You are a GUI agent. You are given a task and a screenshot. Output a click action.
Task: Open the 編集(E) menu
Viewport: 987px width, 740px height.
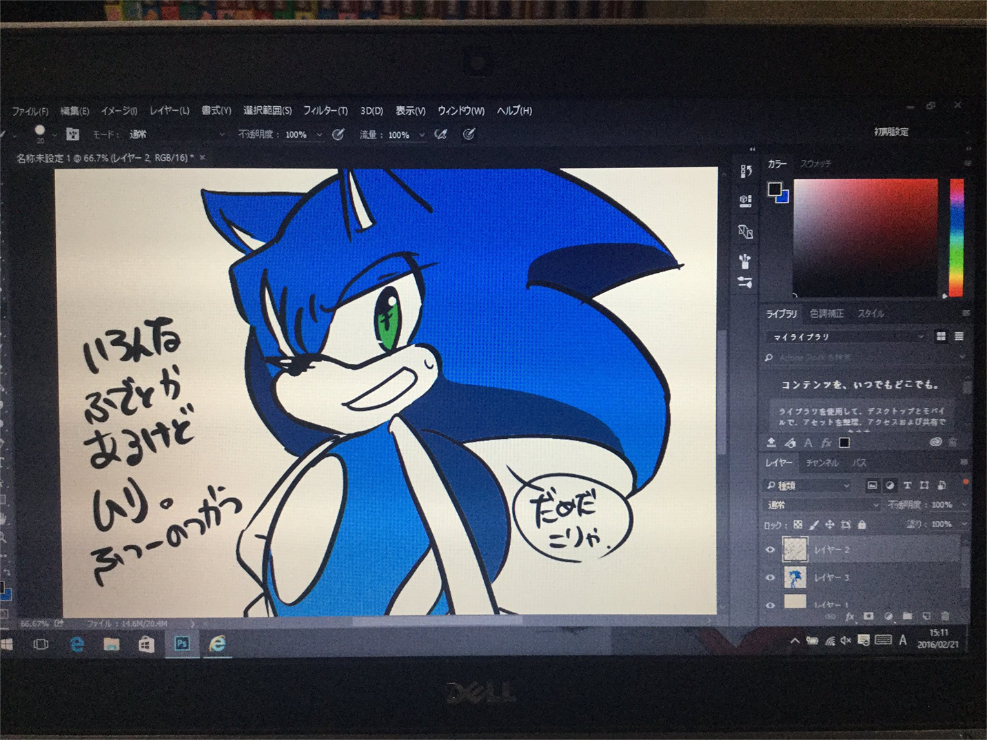click(74, 110)
